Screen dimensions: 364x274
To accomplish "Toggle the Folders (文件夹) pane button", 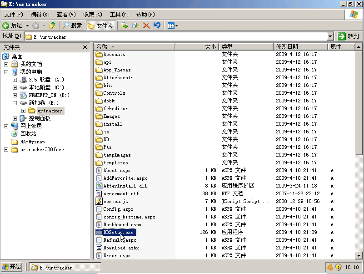I will [100, 25].
